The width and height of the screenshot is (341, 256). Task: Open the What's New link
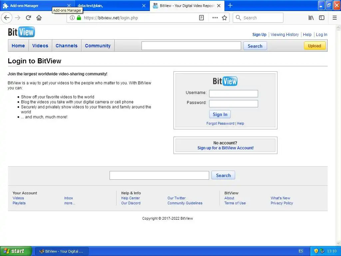(280, 198)
